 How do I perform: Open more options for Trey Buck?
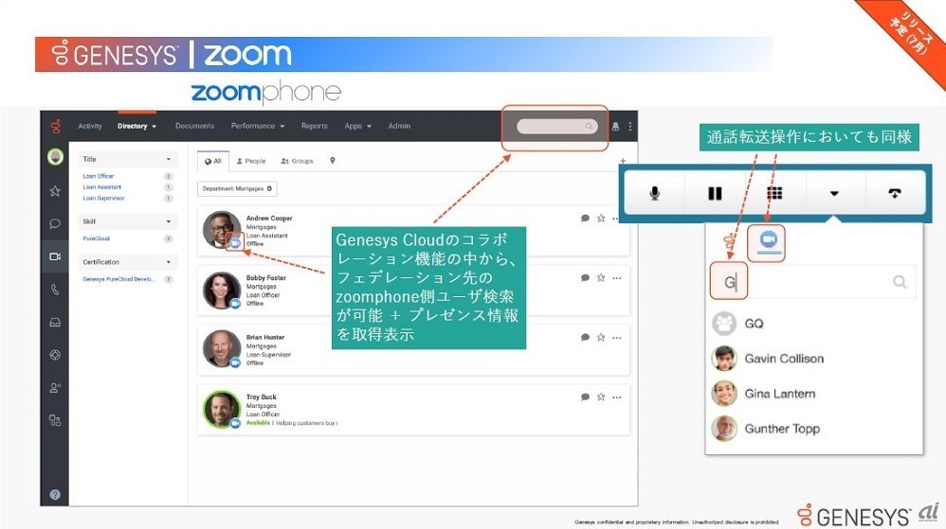pos(616,397)
